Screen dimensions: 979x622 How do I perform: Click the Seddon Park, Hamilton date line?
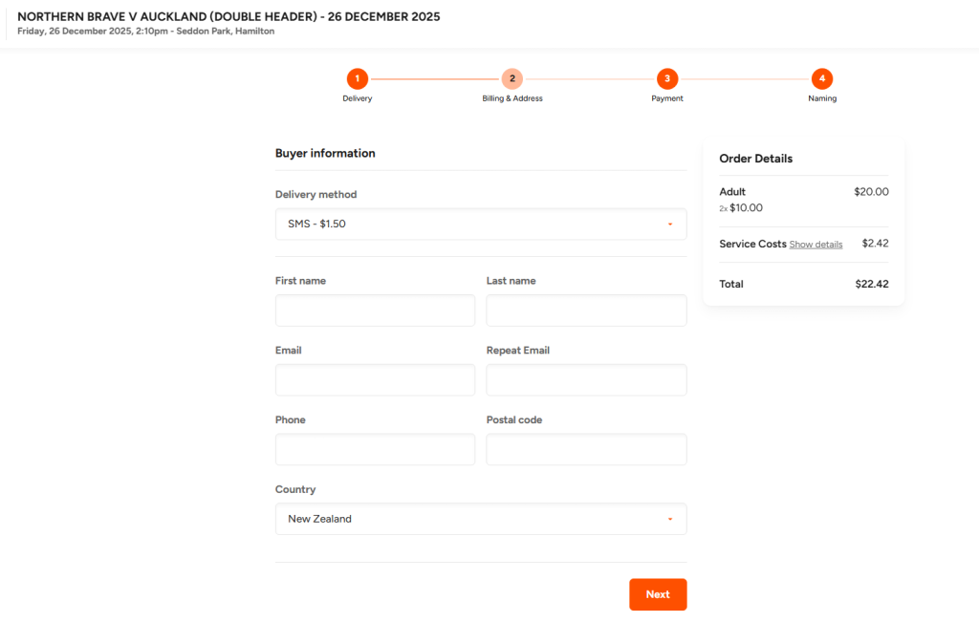[145, 32]
